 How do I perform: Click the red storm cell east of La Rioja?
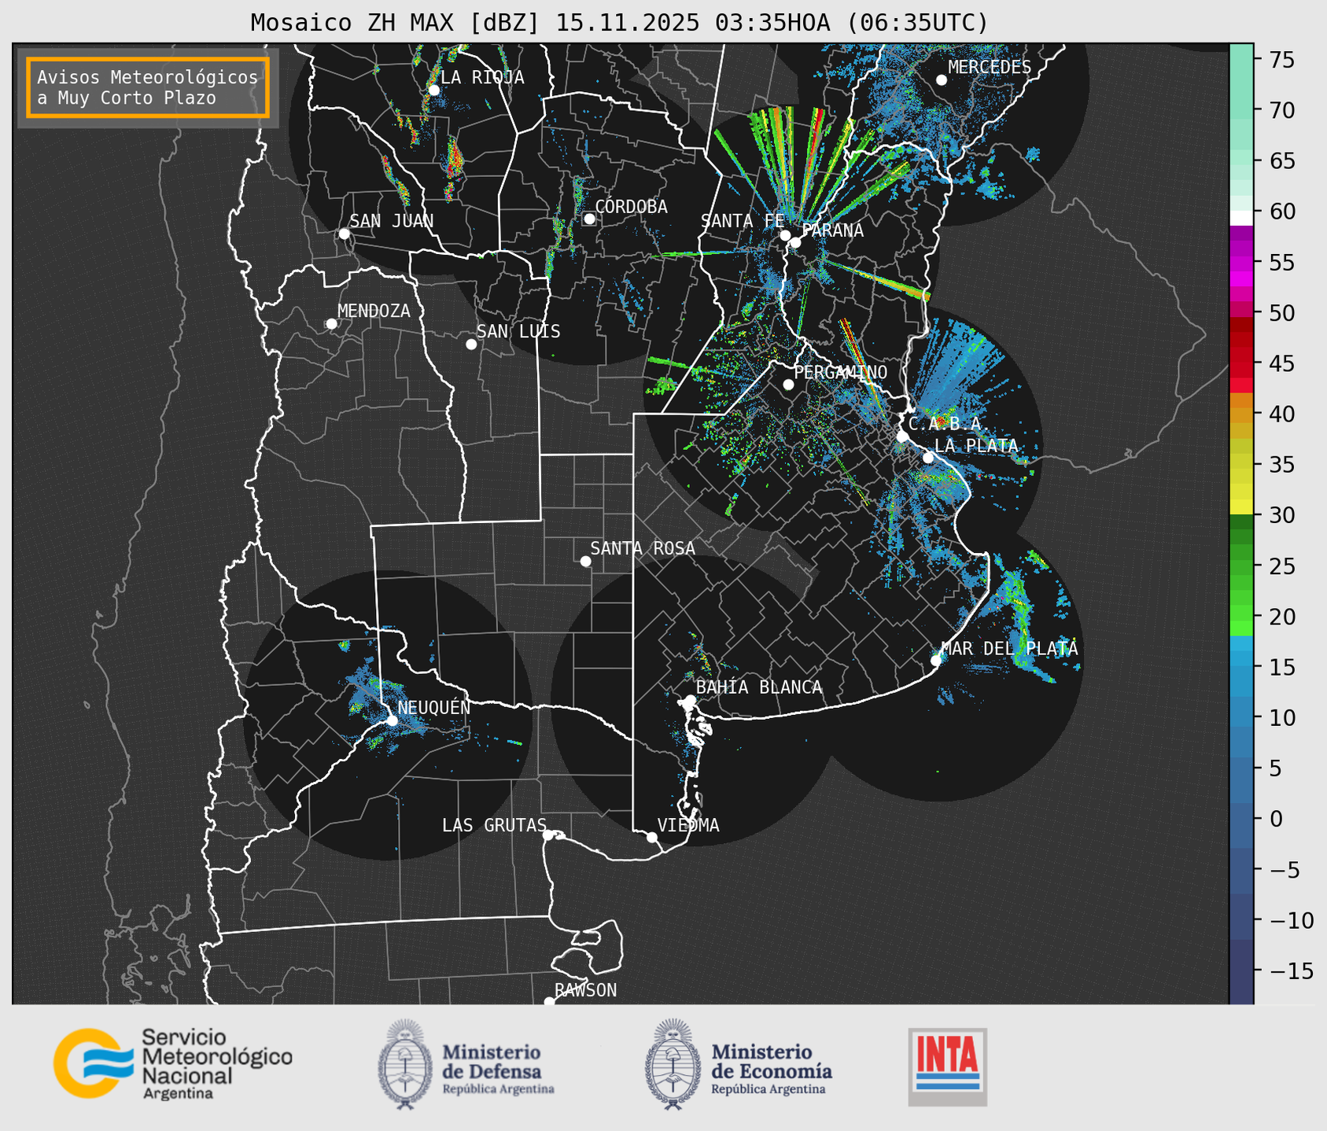[455, 160]
